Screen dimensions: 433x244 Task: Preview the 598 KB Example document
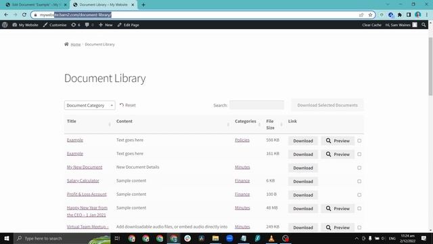tap(338, 141)
